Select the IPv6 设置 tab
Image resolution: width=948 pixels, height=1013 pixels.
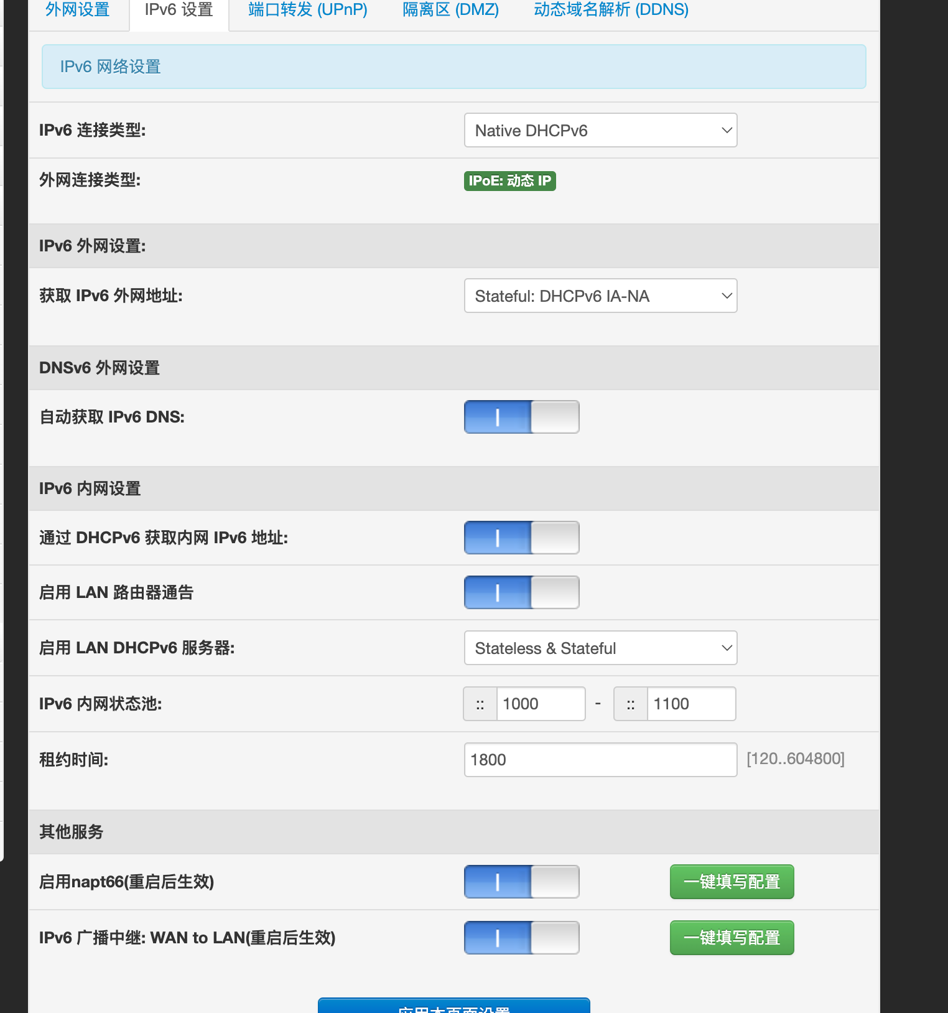pyautogui.click(x=179, y=10)
